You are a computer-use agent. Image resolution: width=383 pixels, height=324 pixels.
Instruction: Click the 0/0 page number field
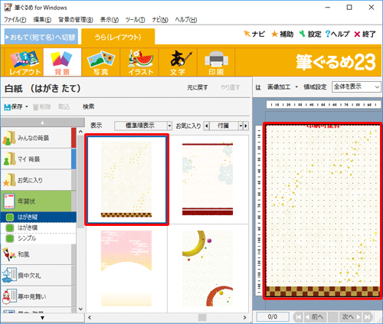tap(273, 317)
